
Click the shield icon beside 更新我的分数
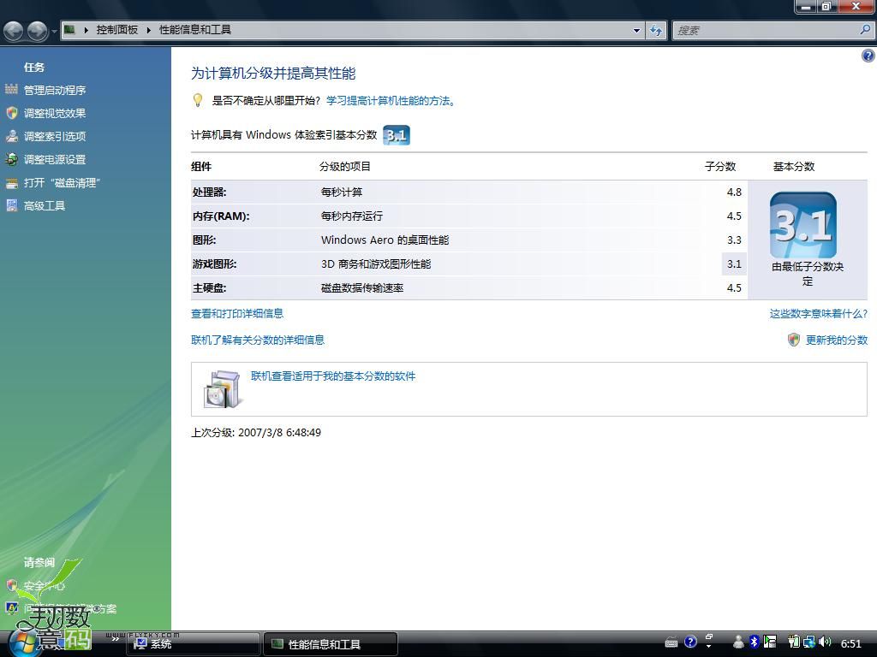794,340
